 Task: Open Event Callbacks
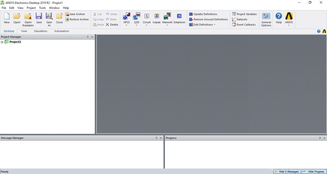[244, 24]
